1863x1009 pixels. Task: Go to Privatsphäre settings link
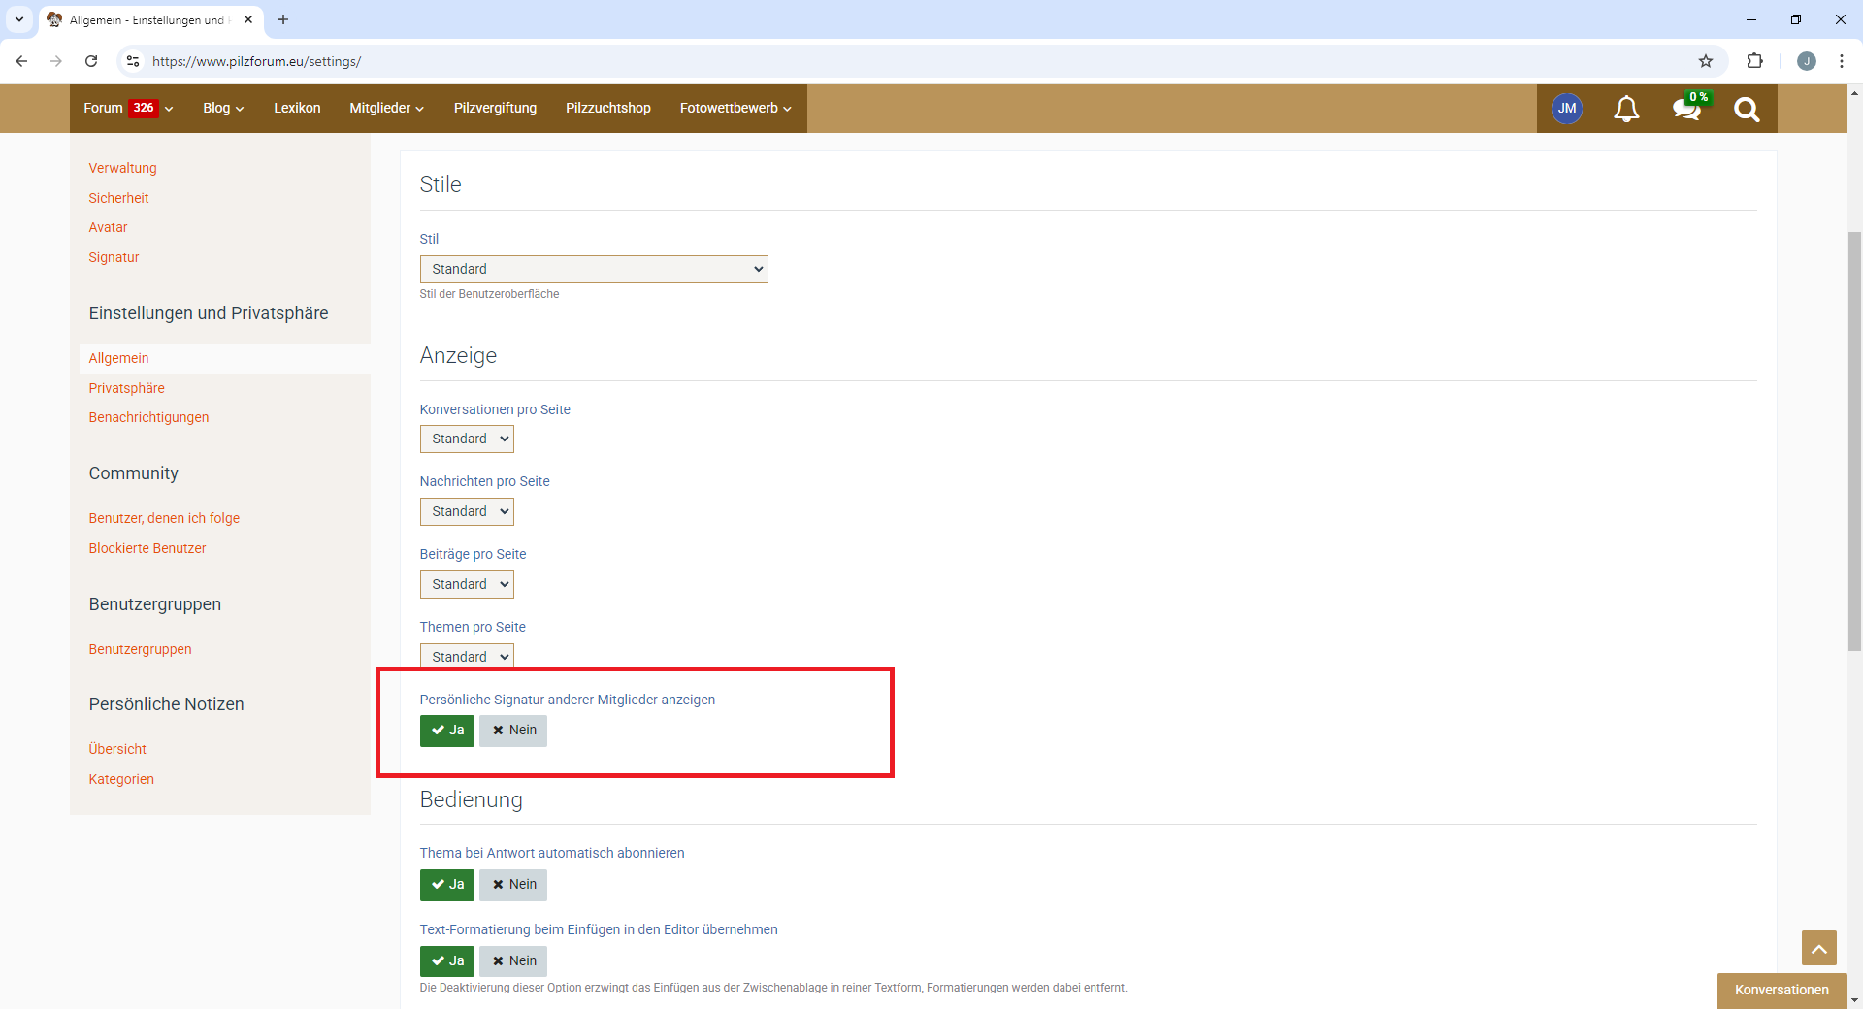point(127,388)
